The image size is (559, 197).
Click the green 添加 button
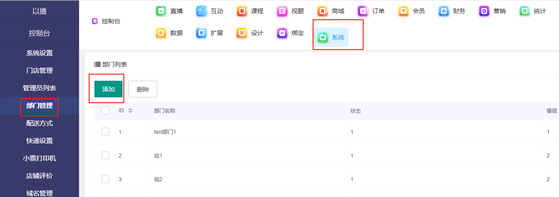pyautogui.click(x=108, y=89)
